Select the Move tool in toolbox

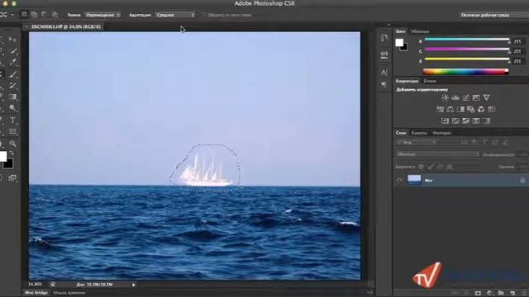(x=13, y=40)
